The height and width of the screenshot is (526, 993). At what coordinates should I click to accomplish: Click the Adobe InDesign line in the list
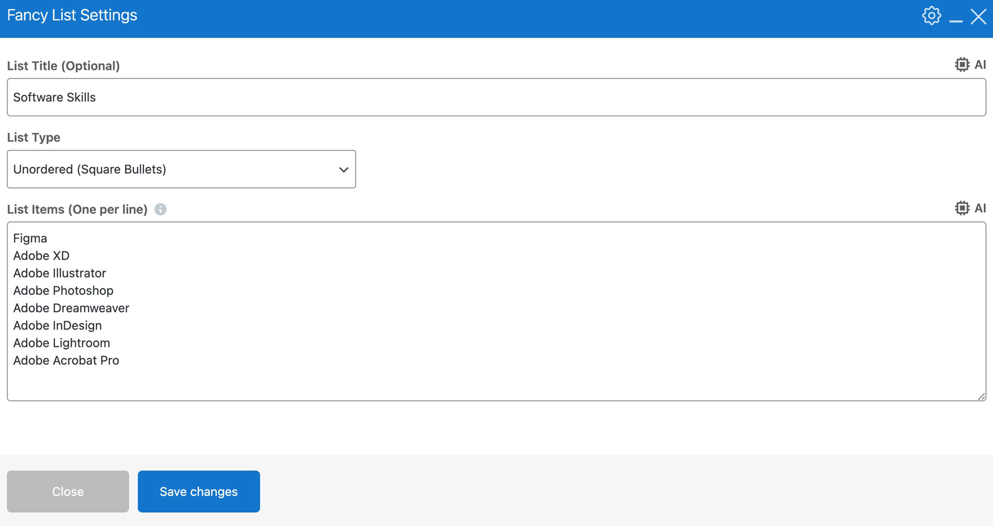(58, 325)
